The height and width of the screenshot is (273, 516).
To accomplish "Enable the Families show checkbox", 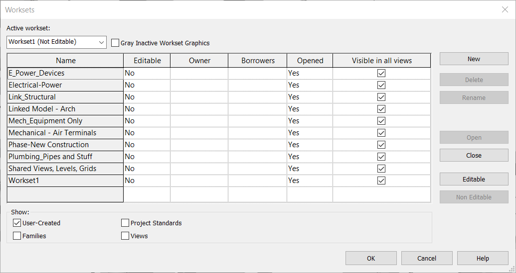I will pos(17,236).
